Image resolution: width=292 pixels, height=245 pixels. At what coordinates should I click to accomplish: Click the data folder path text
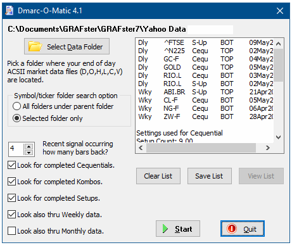97,29
